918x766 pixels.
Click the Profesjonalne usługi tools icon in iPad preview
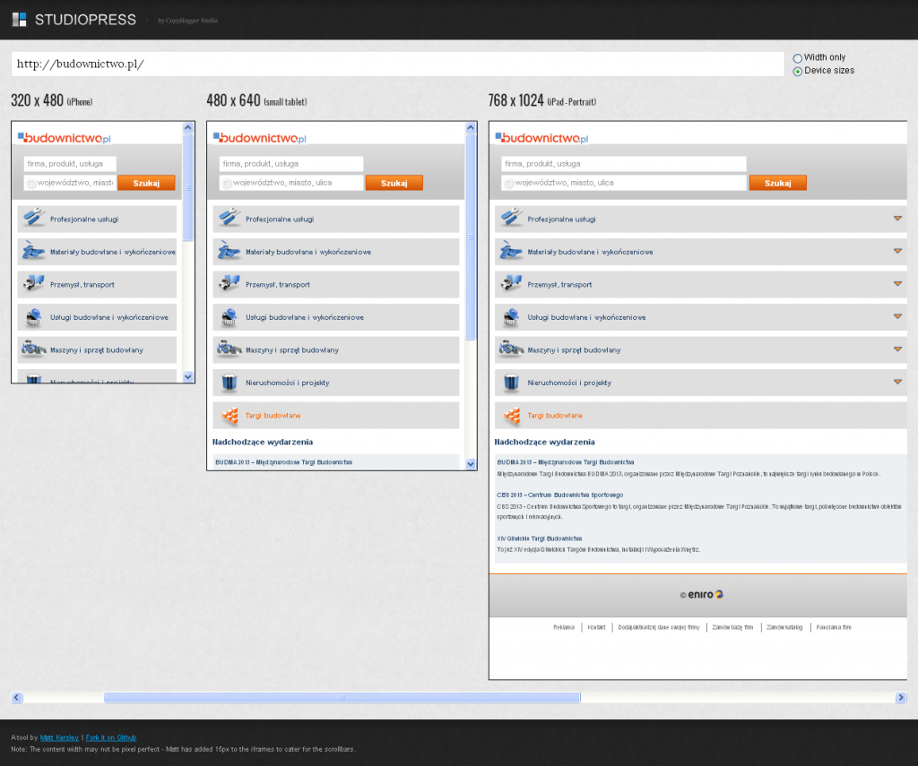pyautogui.click(x=512, y=218)
